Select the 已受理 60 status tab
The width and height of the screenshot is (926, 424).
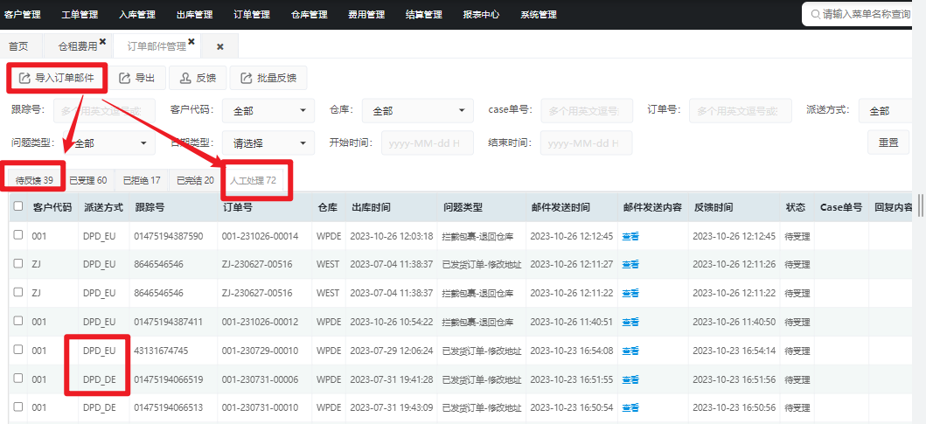point(88,180)
